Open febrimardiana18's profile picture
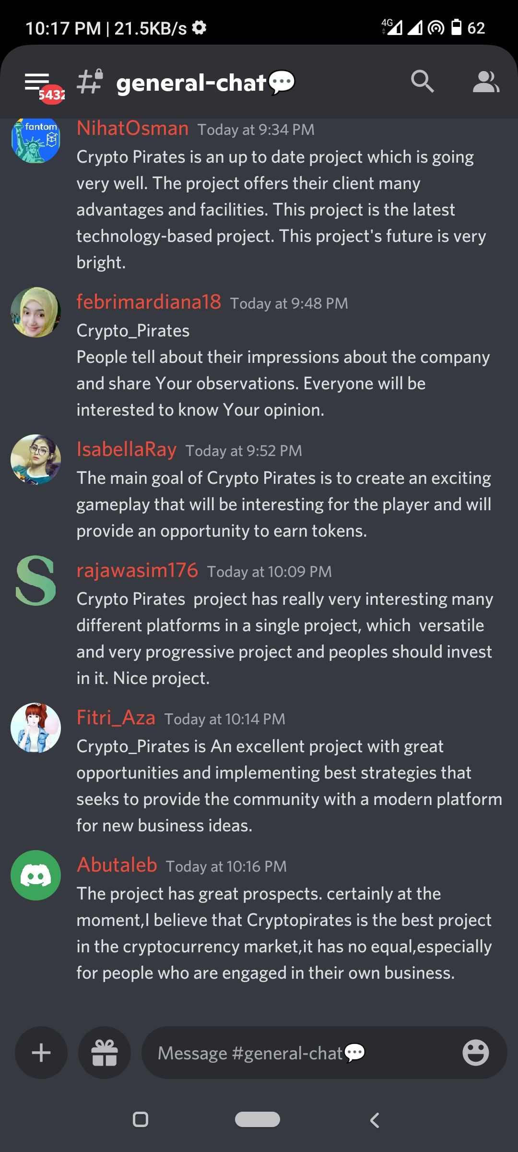Screen dimensions: 518x1152 [36, 312]
